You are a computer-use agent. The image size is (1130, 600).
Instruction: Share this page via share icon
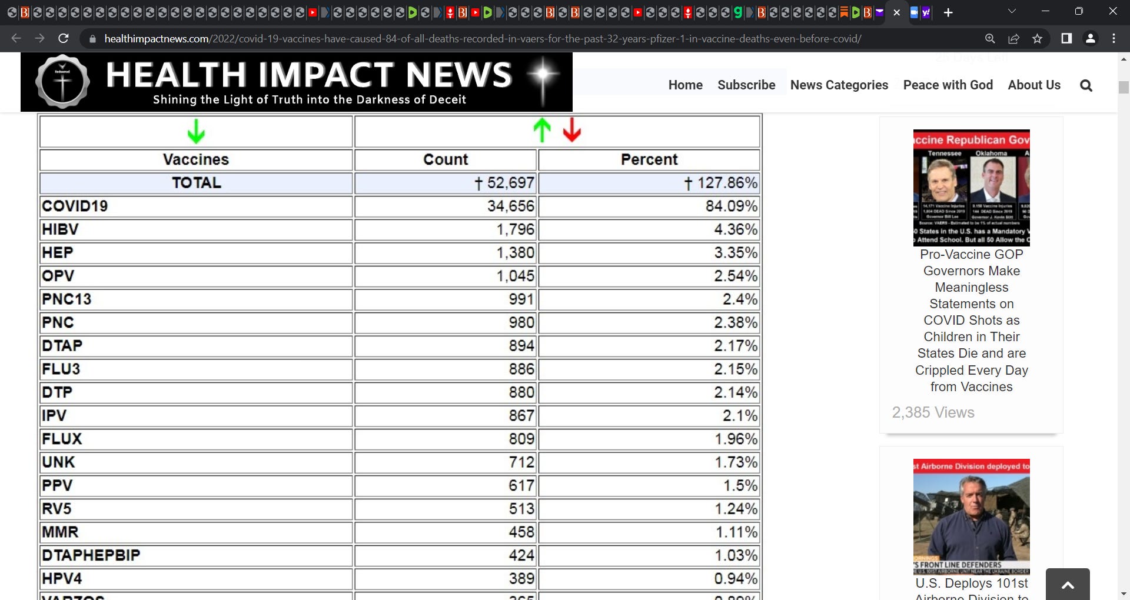coord(1013,39)
